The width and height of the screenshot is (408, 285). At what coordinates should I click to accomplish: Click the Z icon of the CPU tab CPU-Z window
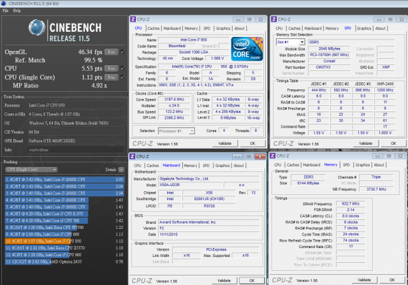133,19
